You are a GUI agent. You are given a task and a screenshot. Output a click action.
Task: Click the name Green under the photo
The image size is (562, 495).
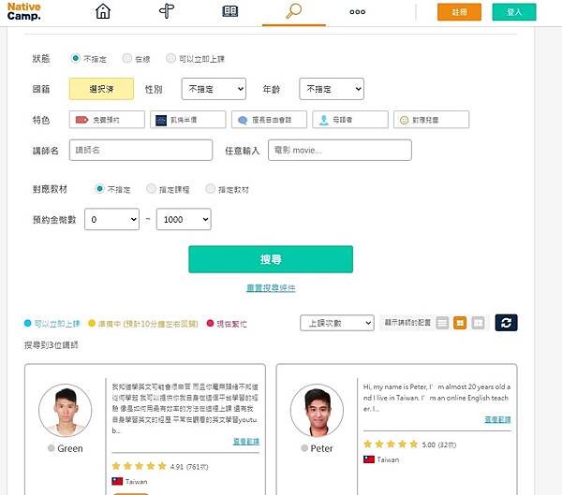click(70, 448)
